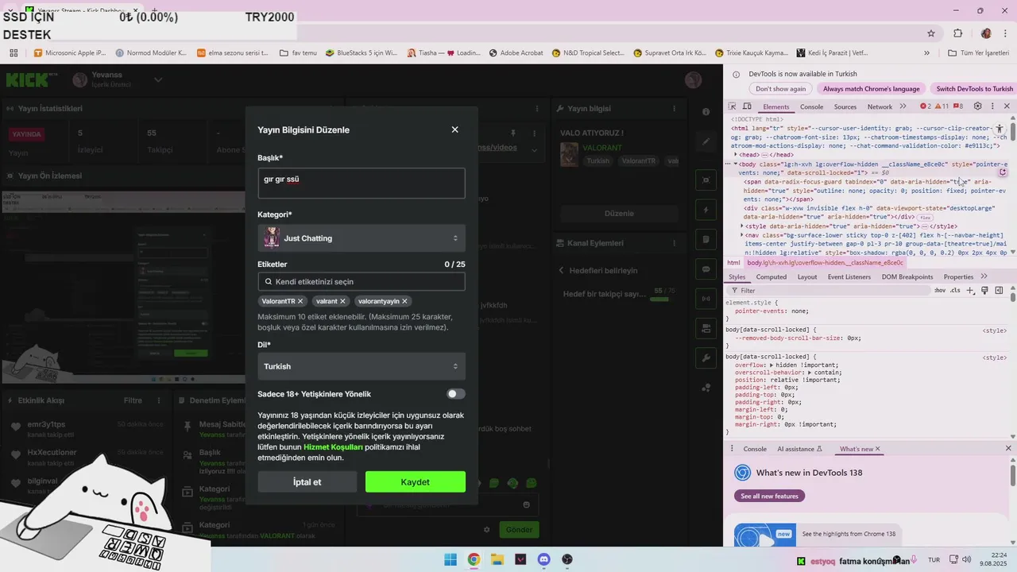This screenshot has width=1017, height=572.
Task: Open the Computed styles tab
Action: [771, 277]
